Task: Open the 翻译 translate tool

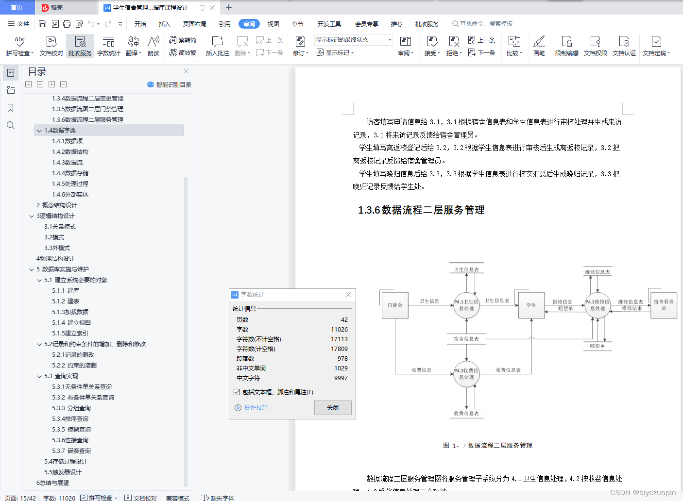Action: pos(133,46)
